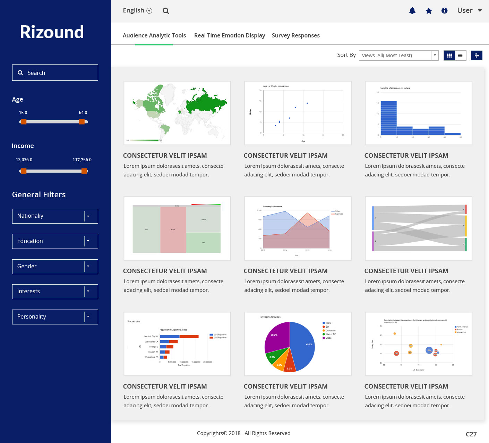Open the world map chart thumbnail
The image size is (489, 443).
pyautogui.click(x=177, y=113)
